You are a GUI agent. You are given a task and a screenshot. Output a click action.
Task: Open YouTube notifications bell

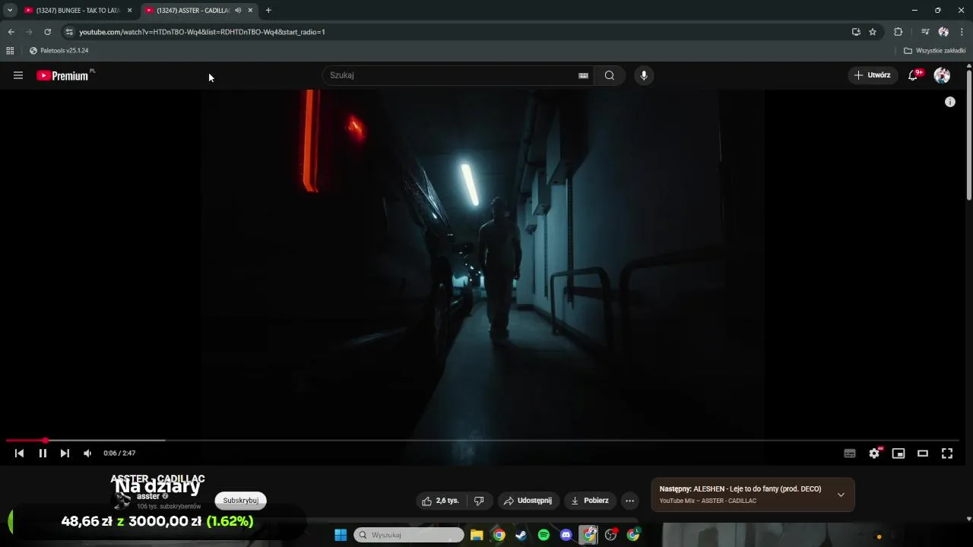914,75
